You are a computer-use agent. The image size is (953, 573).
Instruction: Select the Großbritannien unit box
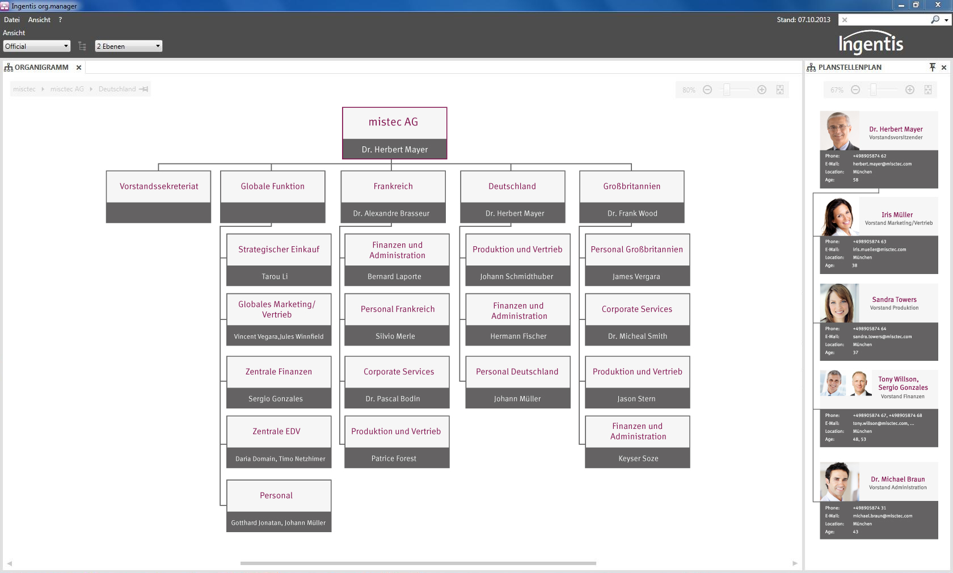[x=632, y=197]
